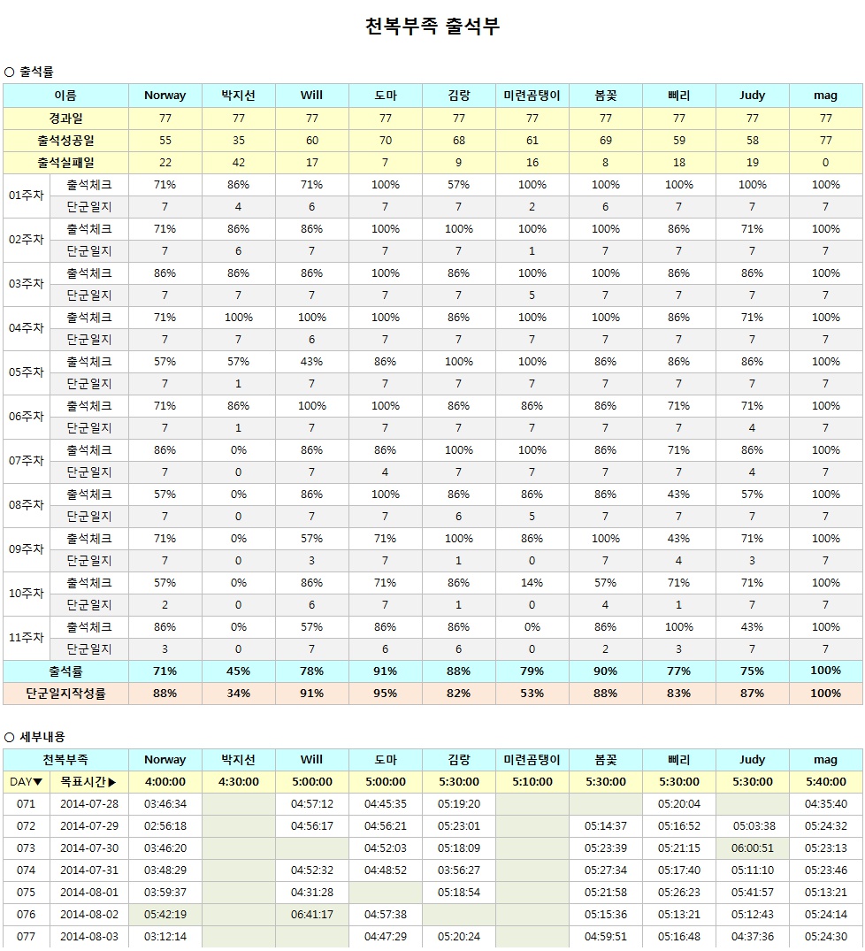The width and height of the screenshot is (865, 951).
Task: Click the 천복부족 header cell in the 세부내용 table
Action: point(65,760)
